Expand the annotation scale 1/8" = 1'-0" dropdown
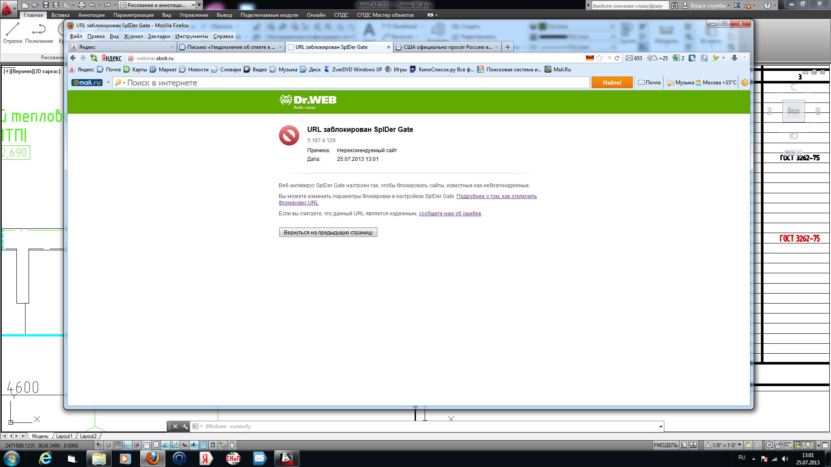Screen dimensions: 831x467 pyautogui.click(x=739, y=445)
